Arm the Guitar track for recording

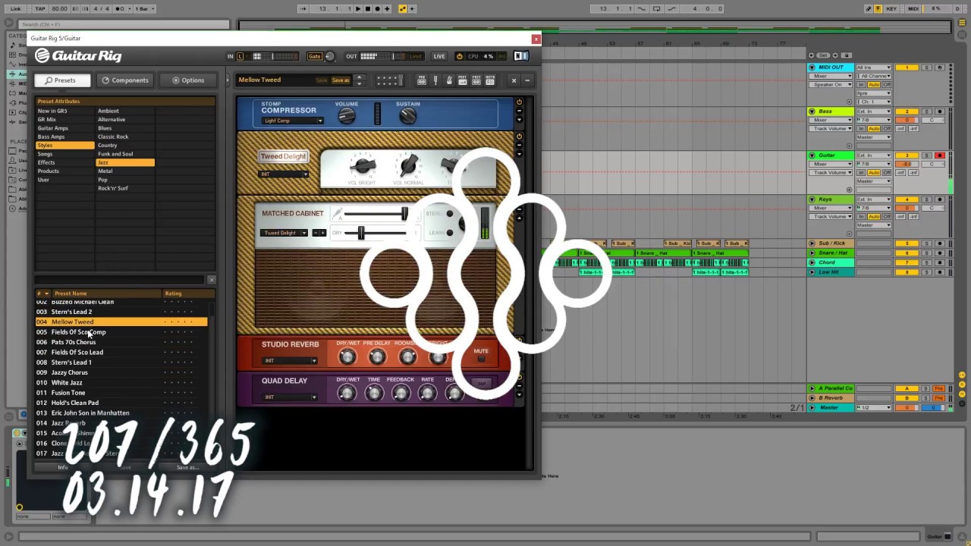point(939,155)
